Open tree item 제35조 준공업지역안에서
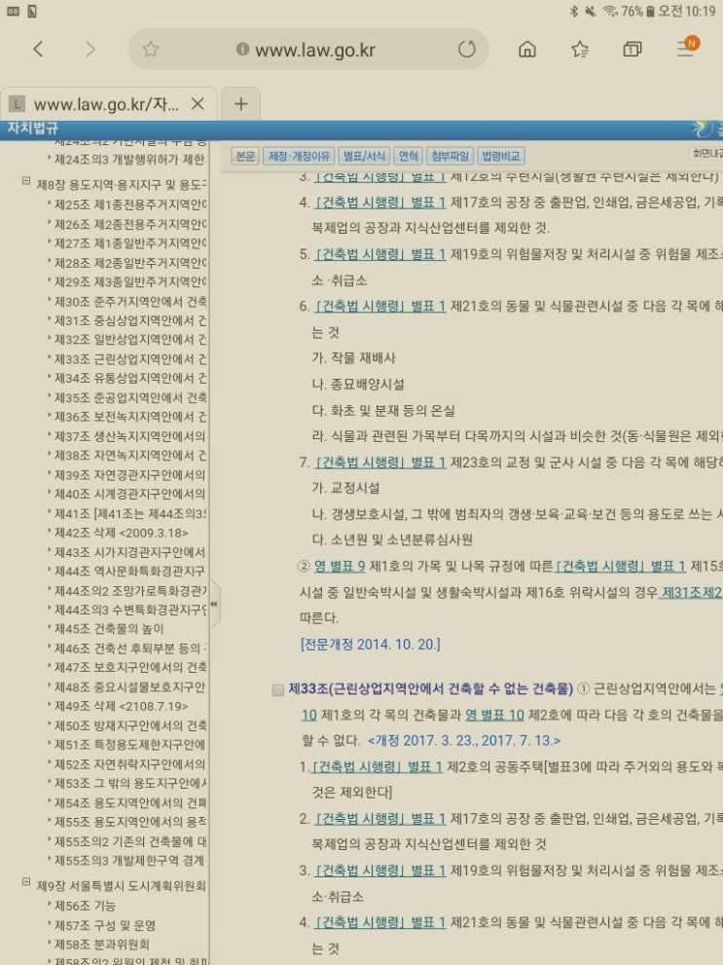The height and width of the screenshot is (965, 723). click(130, 397)
